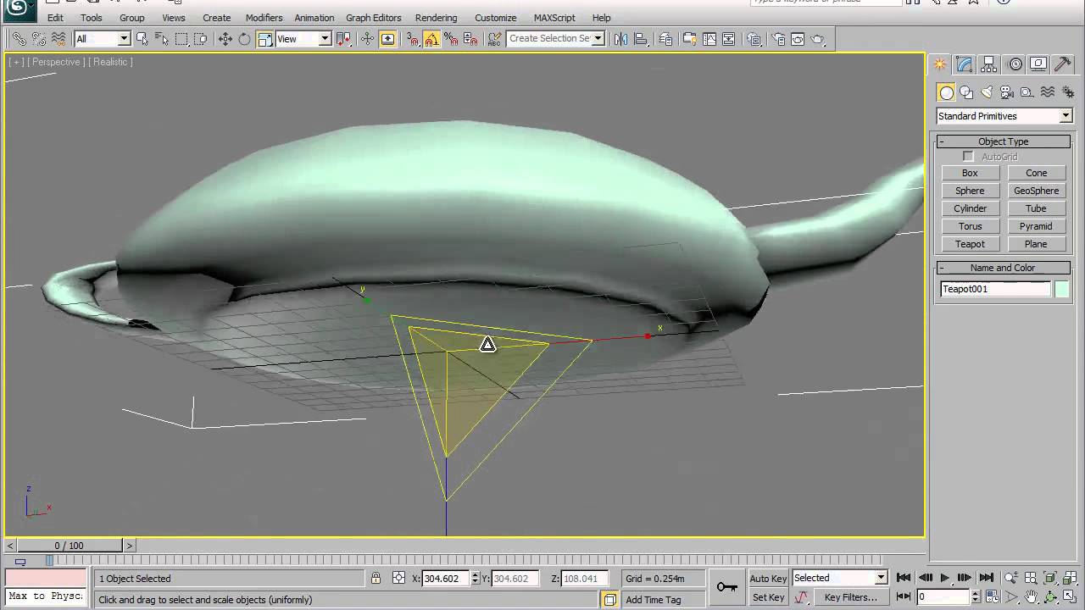Select the Select and Link tool
Viewport: 1085px width, 610px height.
coord(19,39)
